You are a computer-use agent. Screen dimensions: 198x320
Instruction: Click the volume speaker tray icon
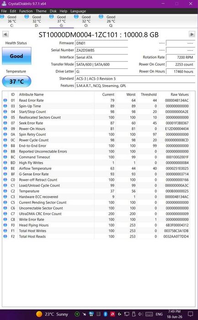coord(140,314)
